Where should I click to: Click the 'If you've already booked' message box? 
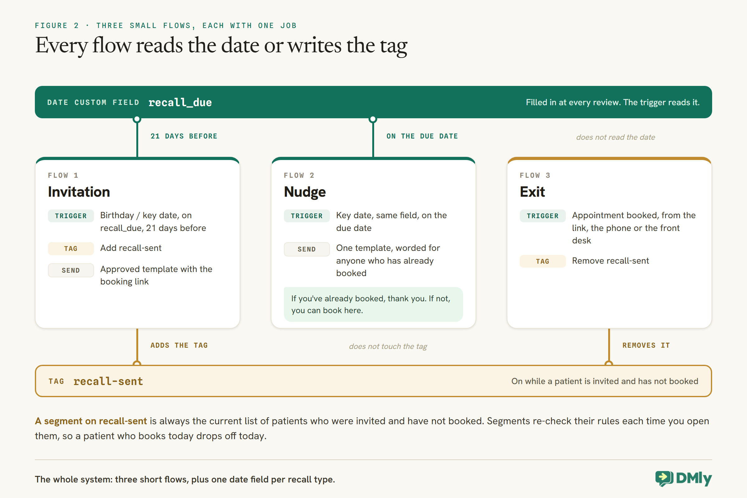pyautogui.click(x=374, y=304)
